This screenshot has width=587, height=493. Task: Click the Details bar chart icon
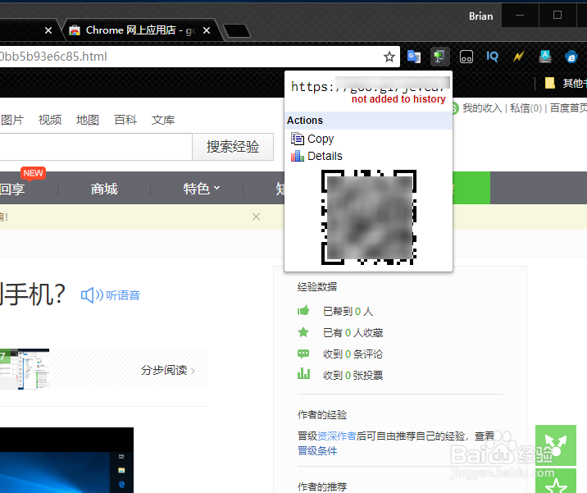point(298,156)
